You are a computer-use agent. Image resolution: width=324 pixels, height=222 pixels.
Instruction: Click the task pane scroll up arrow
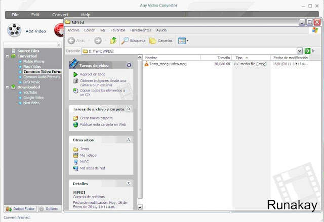pos(140,57)
